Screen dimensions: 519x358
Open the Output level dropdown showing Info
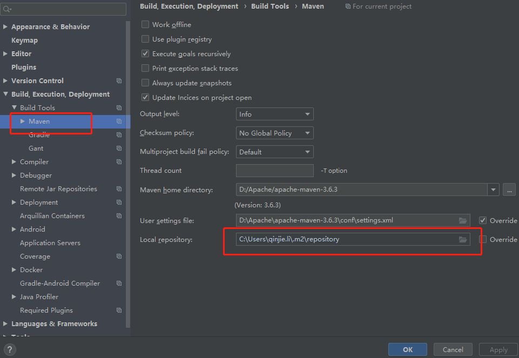pos(274,114)
